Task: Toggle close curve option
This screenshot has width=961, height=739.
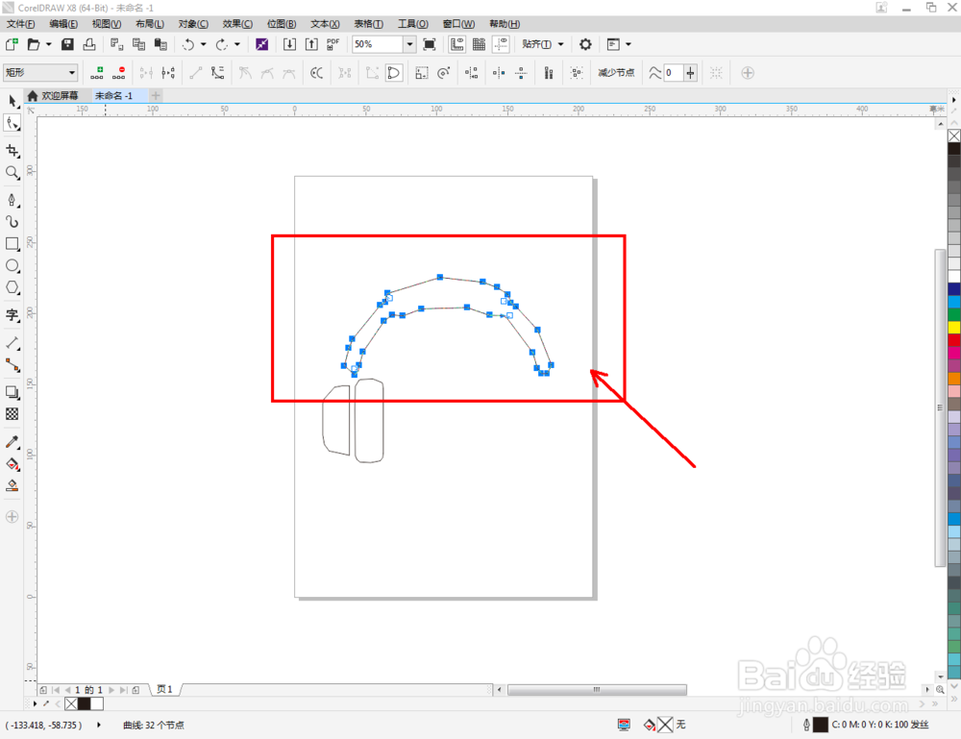Action: pos(394,73)
